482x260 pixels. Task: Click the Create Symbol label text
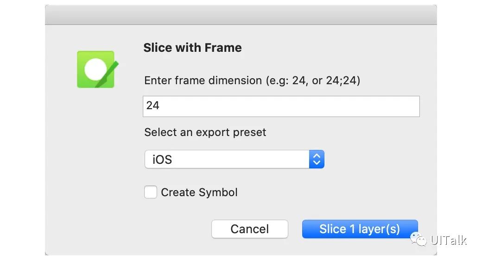pyautogui.click(x=199, y=192)
